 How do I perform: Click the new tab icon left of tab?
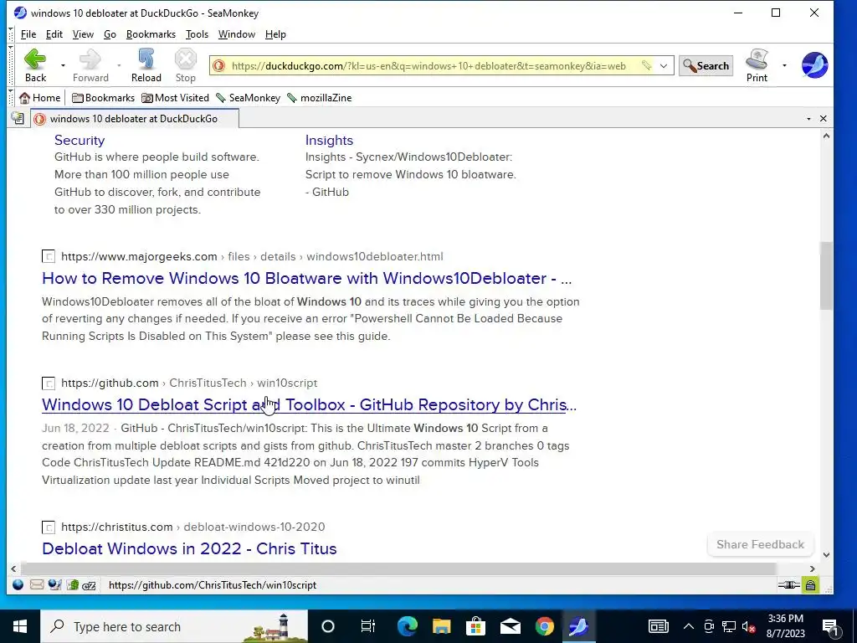[18, 118]
